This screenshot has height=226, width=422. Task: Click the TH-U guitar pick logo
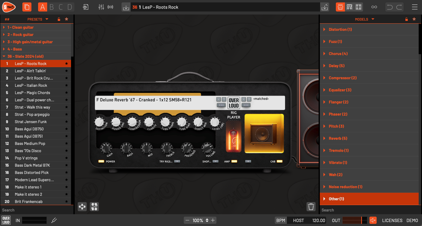point(9,7)
